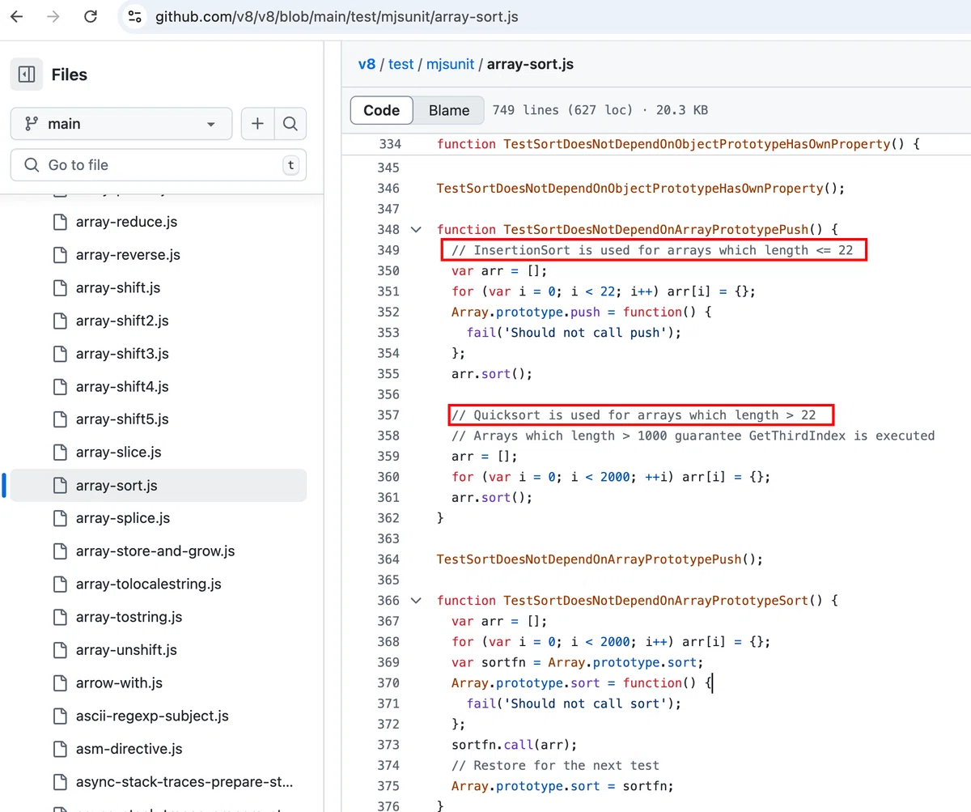Click file icon beside array-tostring.js
Viewport: 971px width, 812px height.
coord(59,617)
